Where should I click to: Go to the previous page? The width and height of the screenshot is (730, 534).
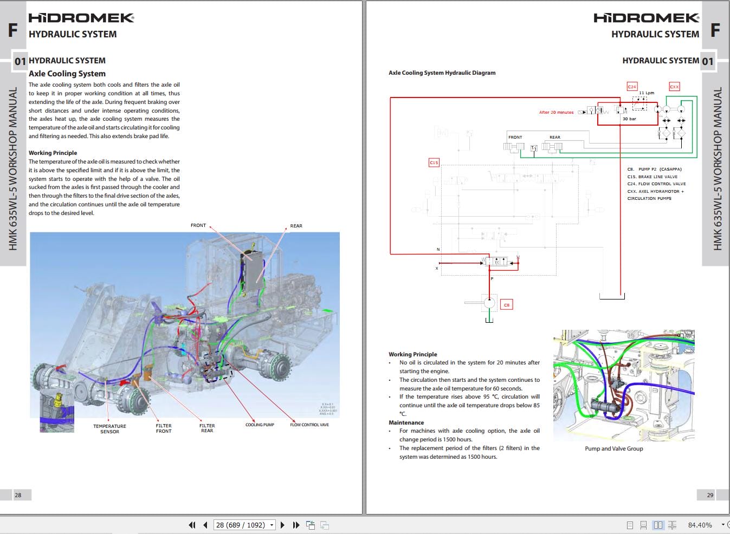[205, 525]
